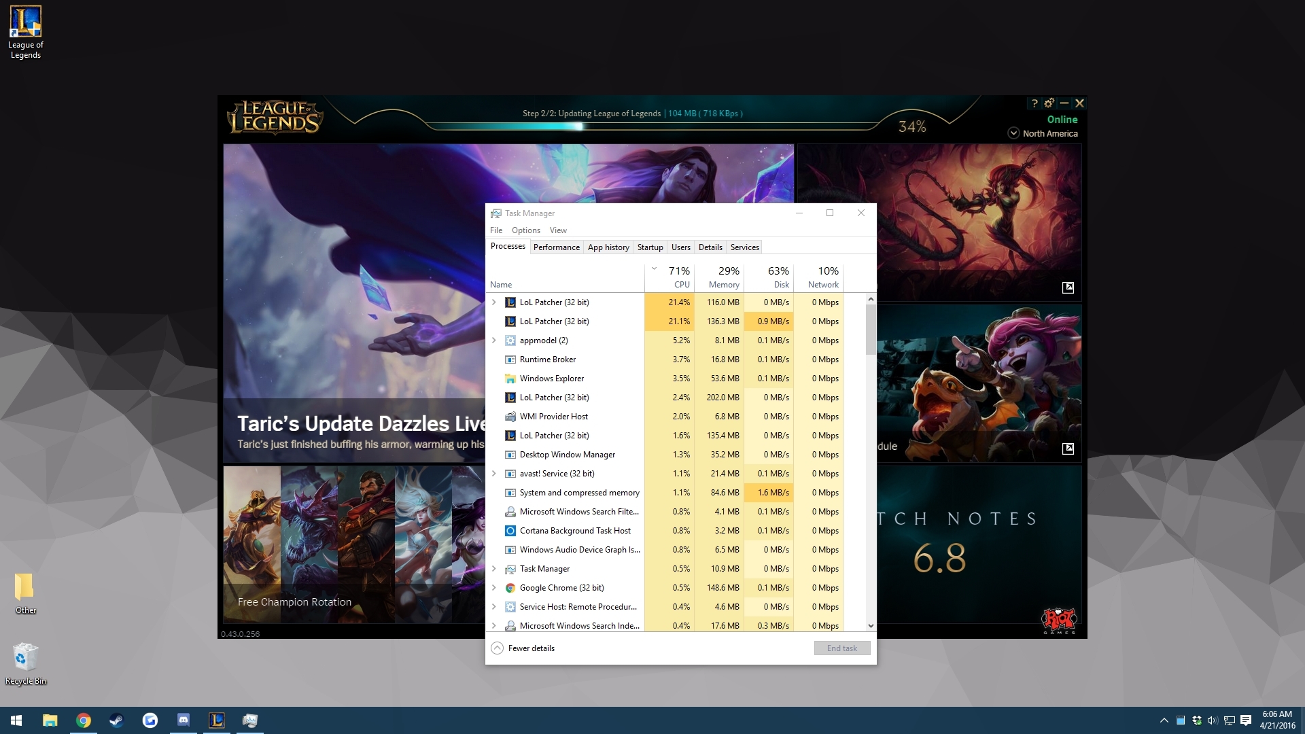Select Windows Audio Device Graph Isolation row
This screenshot has width=1305, height=734.
[x=676, y=550]
